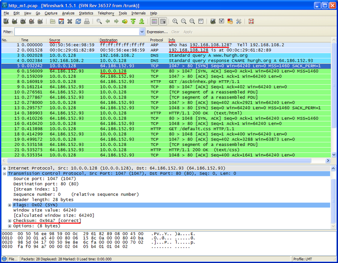Screen dimensions: 338x263
Task: Reset zoom to normal size
Action: point(192,22)
